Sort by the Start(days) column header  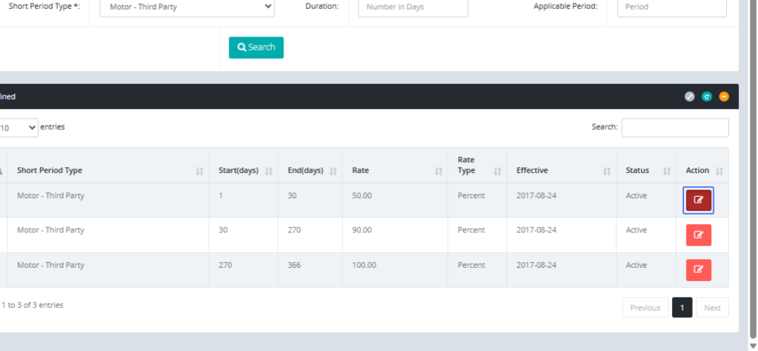243,170
